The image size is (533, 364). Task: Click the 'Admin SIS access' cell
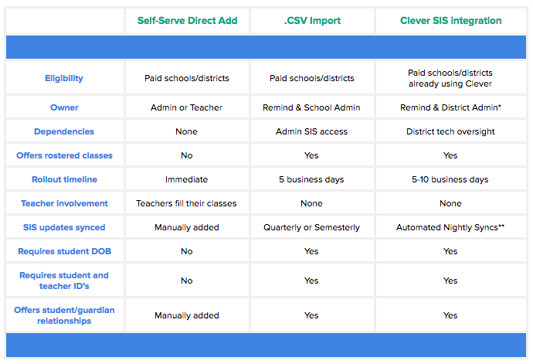pyautogui.click(x=311, y=131)
